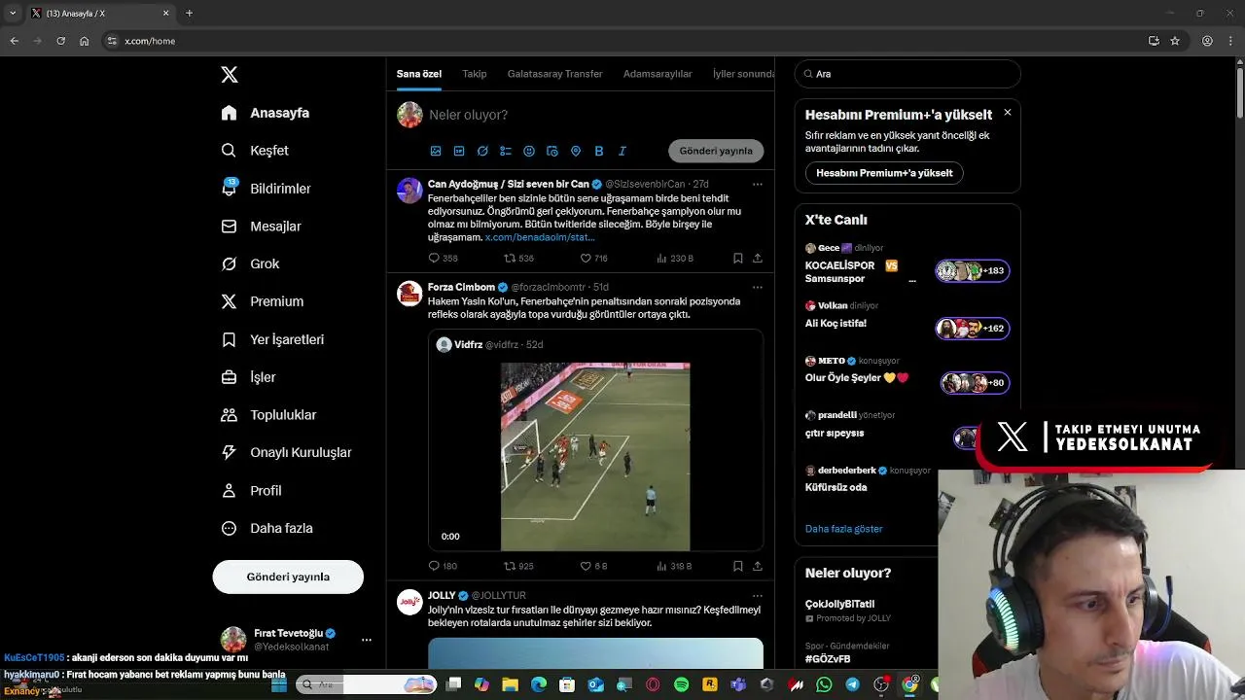Open more options on JOLLY ad
Image resolution: width=1245 pixels, height=700 pixels.
[758, 595]
